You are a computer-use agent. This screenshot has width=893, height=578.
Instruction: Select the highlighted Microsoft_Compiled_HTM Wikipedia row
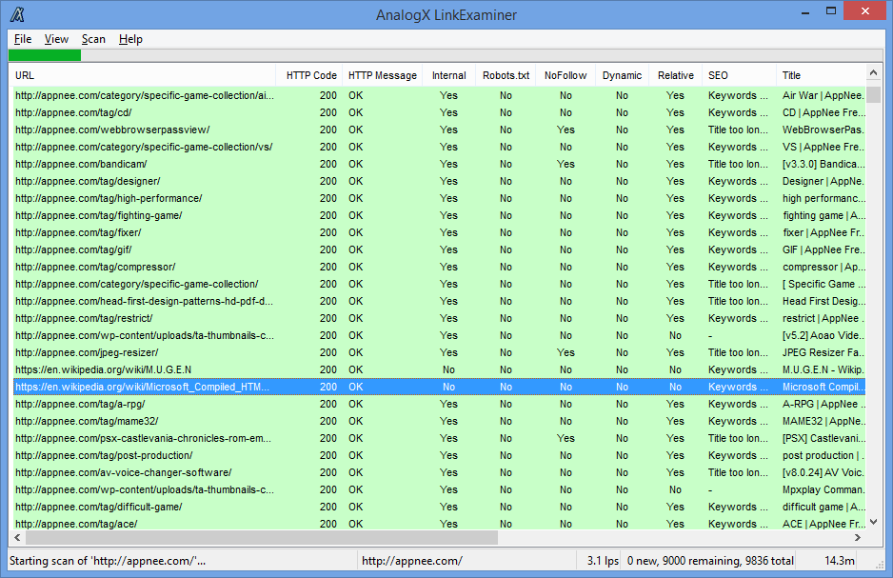(x=439, y=387)
